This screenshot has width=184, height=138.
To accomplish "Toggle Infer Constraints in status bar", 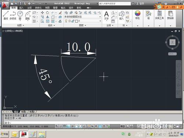I will click(x=57, y=126).
